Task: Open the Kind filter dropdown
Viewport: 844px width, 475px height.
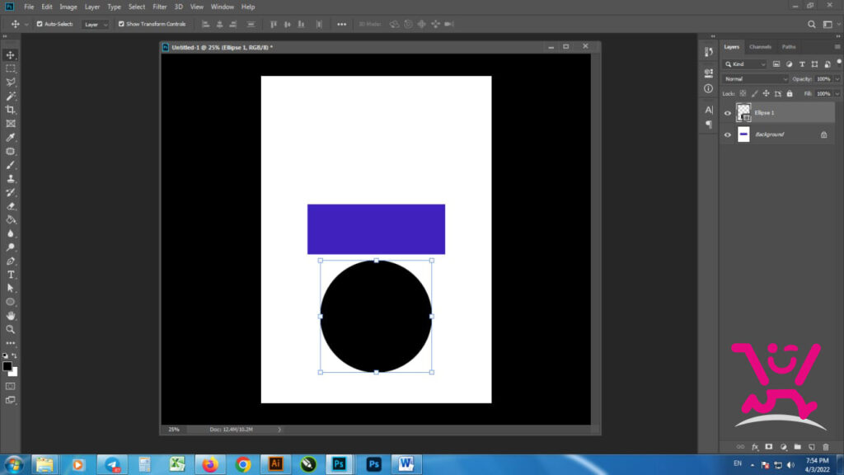Action: (x=745, y=64)
